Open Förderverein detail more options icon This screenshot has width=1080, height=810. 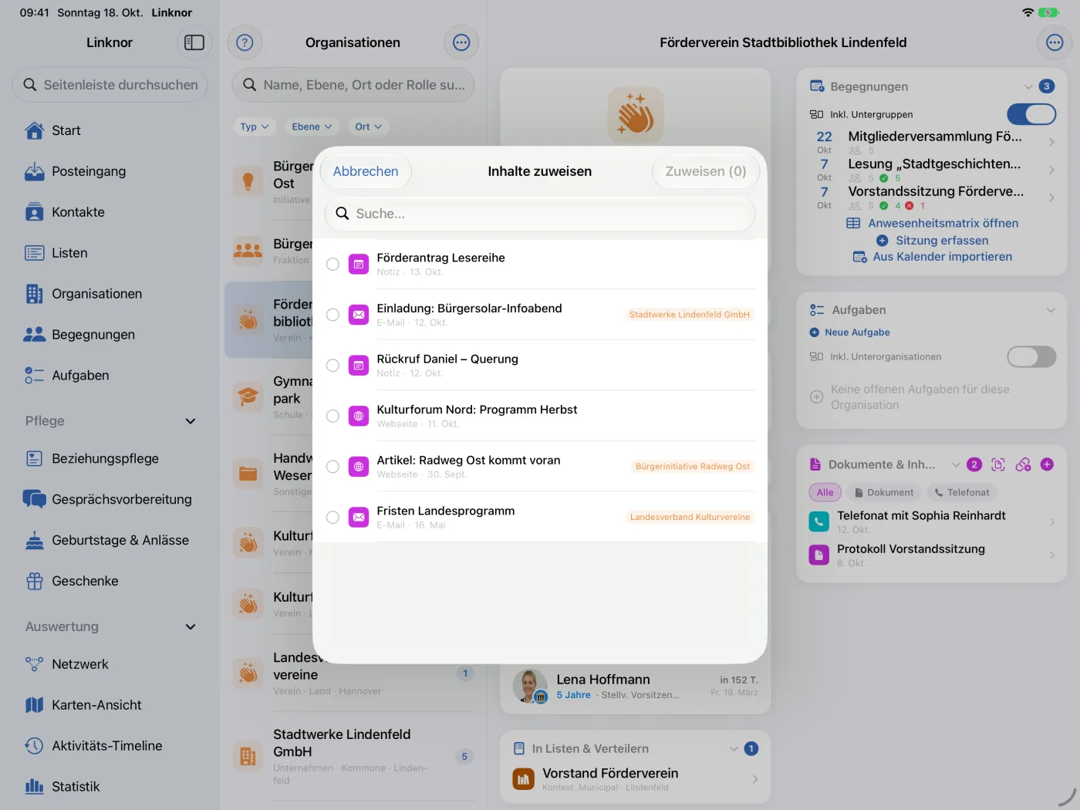click(x=1055, y=42)
